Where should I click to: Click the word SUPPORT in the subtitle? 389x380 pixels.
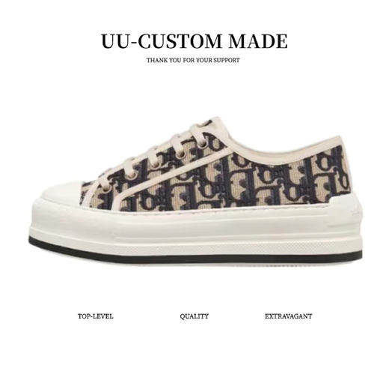pos(227,60)
